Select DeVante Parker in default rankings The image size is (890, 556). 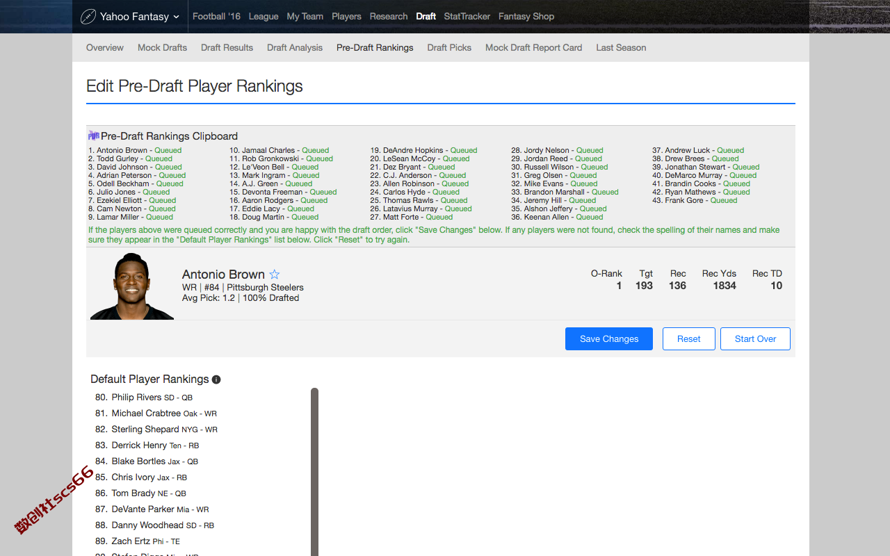[152, 509]
